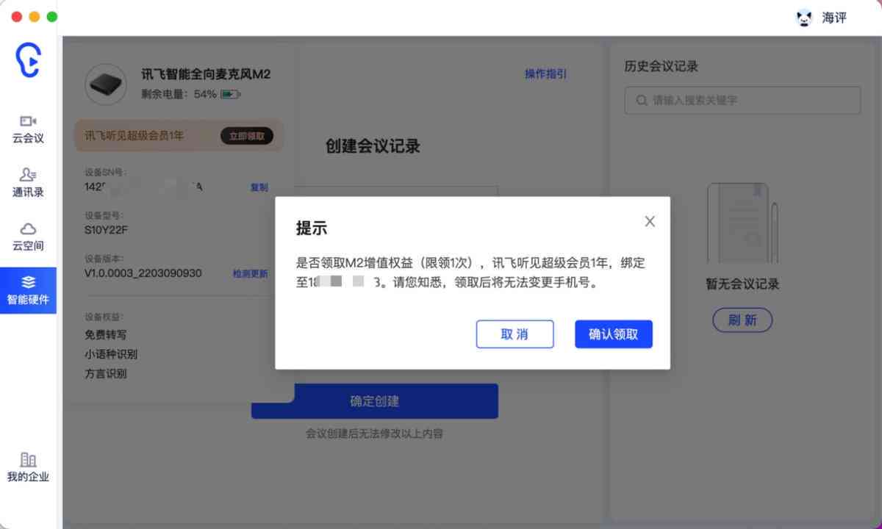Image resolution: width=882 pixels, height=529 pixels.
Task: Click the empty-records notebook illustration
Action: click(742, 223)
